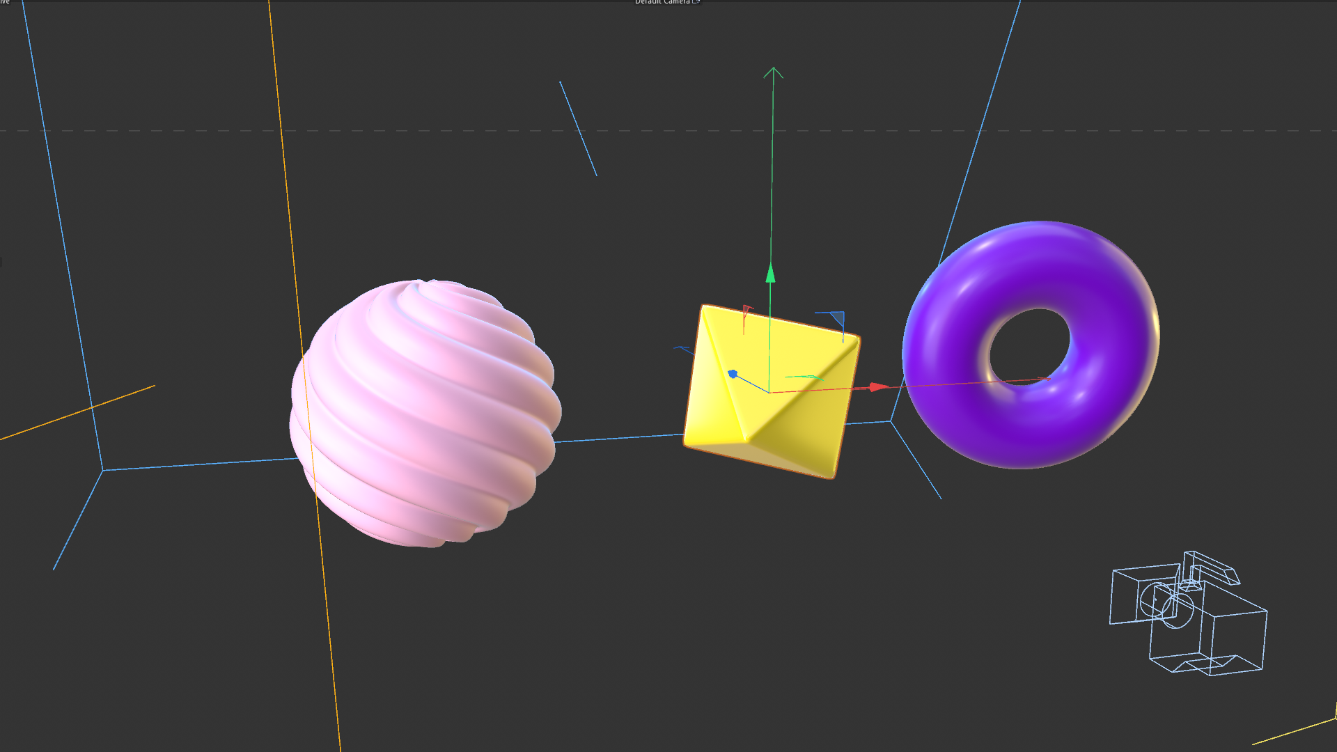Click the green rotation band on gizmo
Screen dimensions: 1337x752
pos(805,377)
